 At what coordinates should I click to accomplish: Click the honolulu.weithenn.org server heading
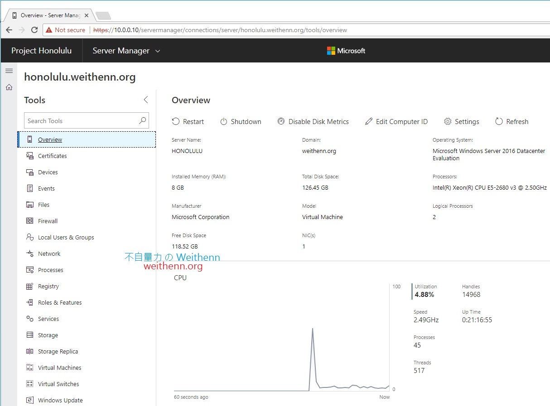tap(80, 77)
